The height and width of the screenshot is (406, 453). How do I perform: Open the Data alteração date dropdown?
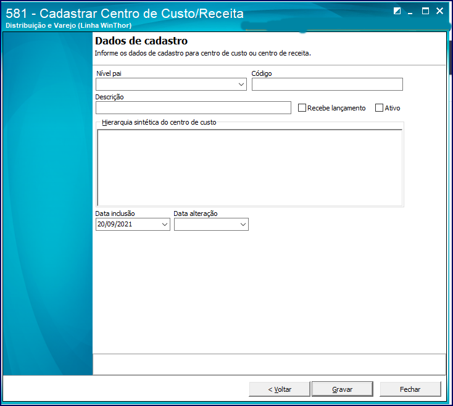point(243,225)
